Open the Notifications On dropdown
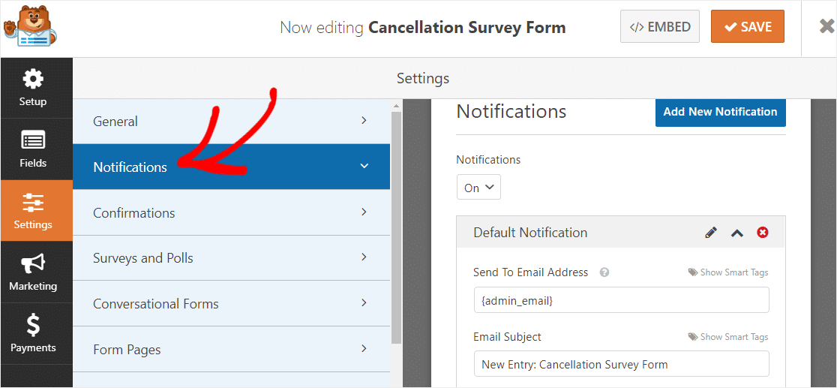The image size is (837, 388). (x=478, y=188)
